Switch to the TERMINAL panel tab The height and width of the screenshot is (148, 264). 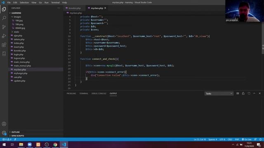(x=84, y=93)
